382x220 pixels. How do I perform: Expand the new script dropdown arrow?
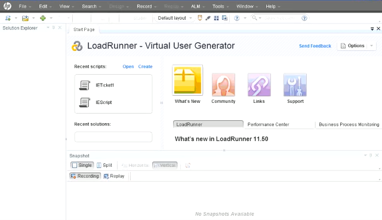click(16, 18)
